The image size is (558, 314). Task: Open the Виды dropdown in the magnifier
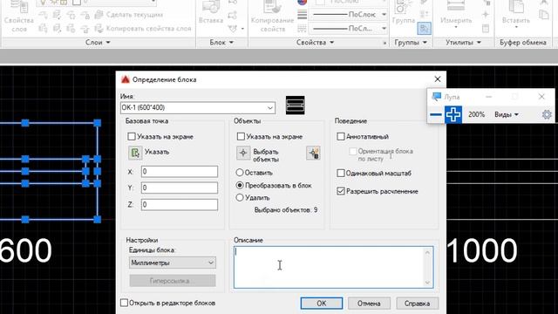(x=506, y=114)
